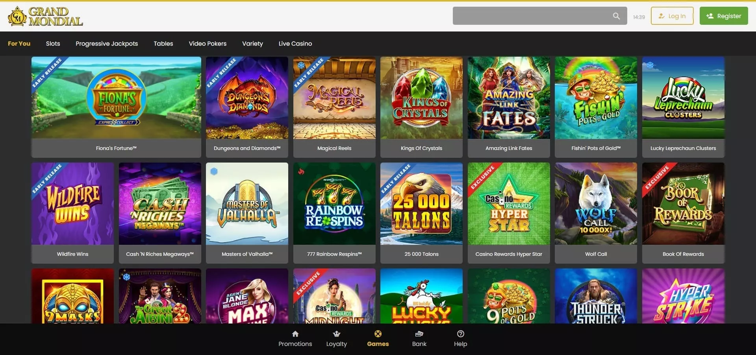Open the Wolf Call game thumbnail

596,213
